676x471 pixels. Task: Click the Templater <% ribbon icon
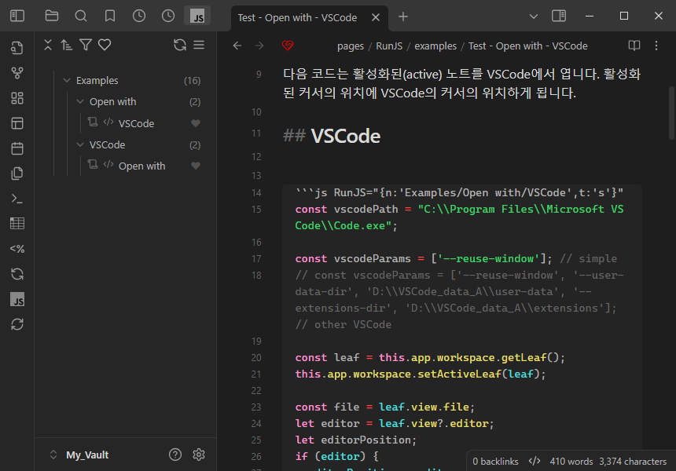[17, 248]
